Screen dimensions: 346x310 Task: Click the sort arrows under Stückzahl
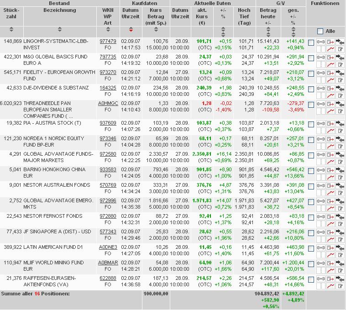(x=11, y=29)
